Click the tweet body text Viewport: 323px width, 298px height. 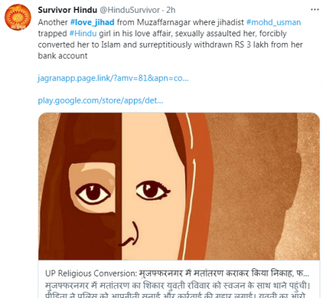(170, 39)
